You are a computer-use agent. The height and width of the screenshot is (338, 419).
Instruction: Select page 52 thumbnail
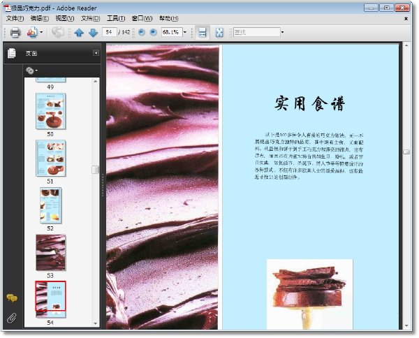pos(50,205)
